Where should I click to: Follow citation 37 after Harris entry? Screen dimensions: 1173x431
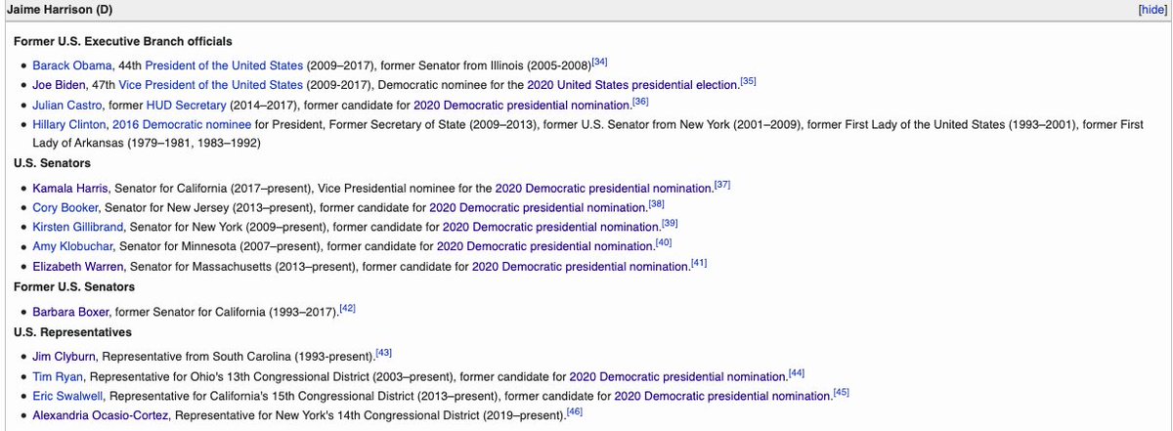[x=722, y=183]
